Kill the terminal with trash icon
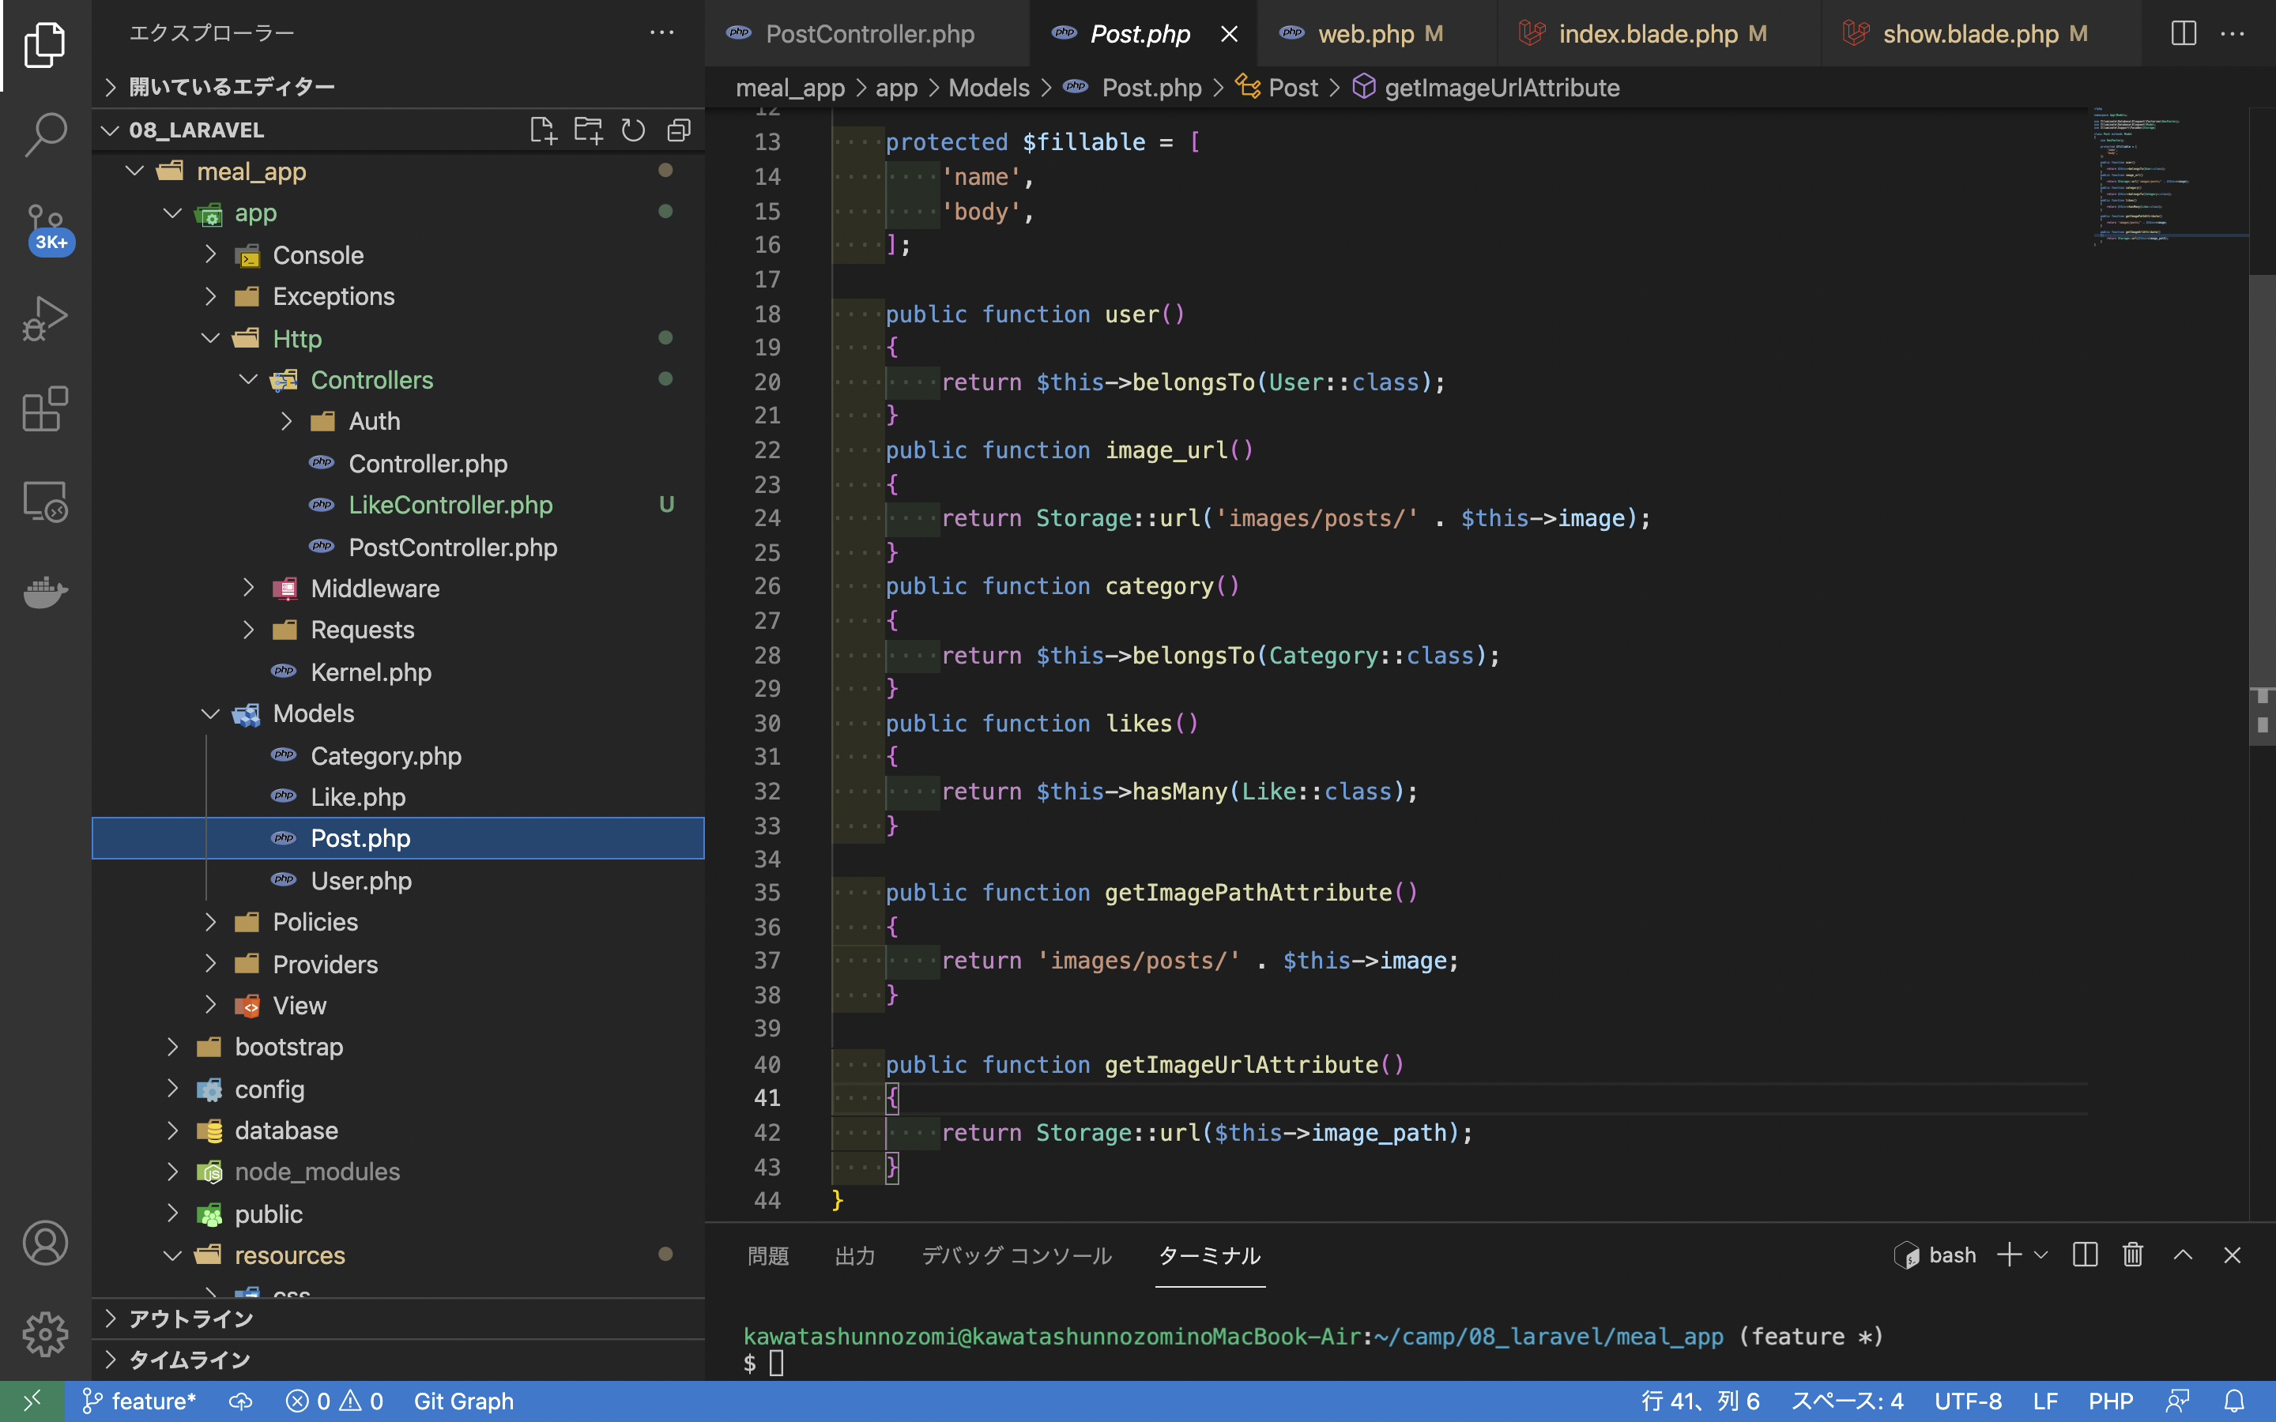Screen dimensions: 2276x1422 tap(2132, 1255)
